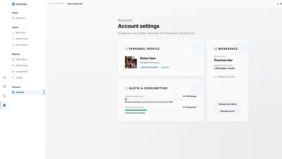Image resolution: width=282 pixels, height=159 pixels.
Task: Click the benchmarq brand name
Action: point(21,4)
